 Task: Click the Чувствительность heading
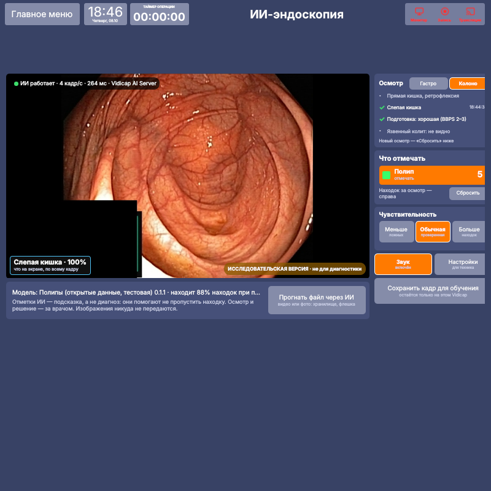(408, 214)
